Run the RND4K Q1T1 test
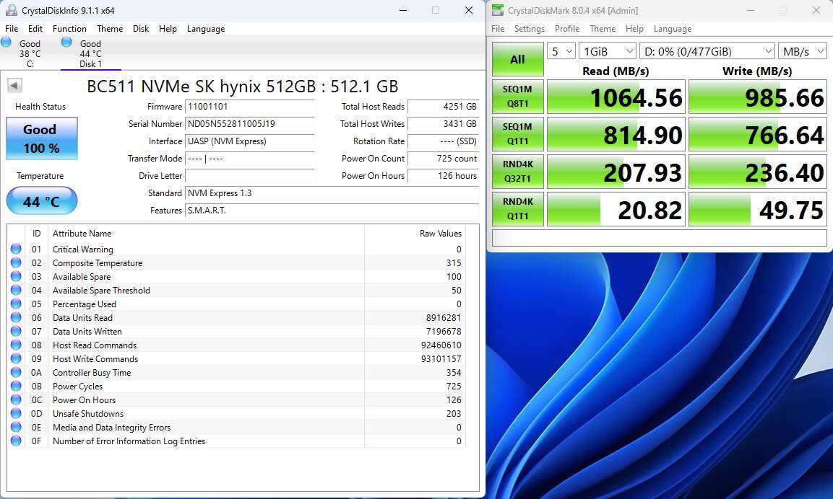The height and width of the screenshot is (499, 833). (517, 209)
